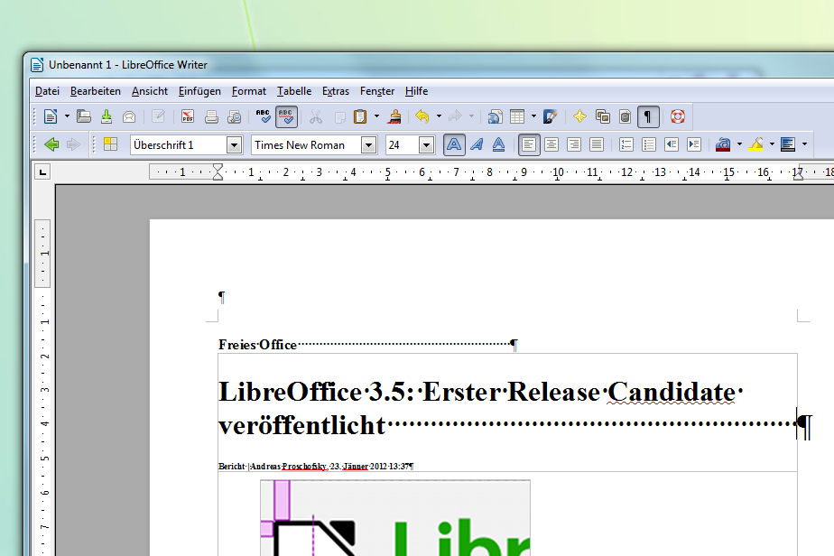Image resolution: width=834 pixels, height=556 pixels.
Task: Open Data Sources icon
Action: pos(625,116)
